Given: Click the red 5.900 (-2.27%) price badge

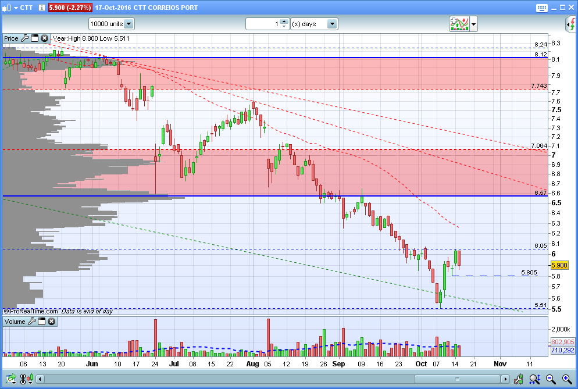Looking at the screenshot, I should 70,8.
